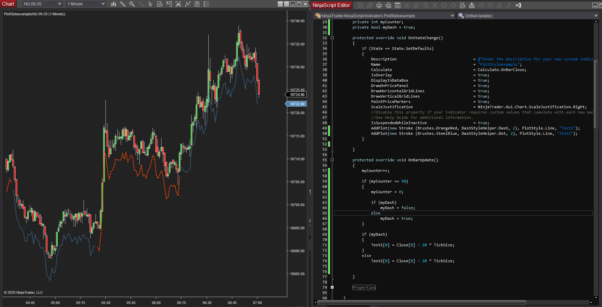This screenshot has width=602, height=307.
Task: Click the second link square in chart title bar
Action: click(287, 4)
